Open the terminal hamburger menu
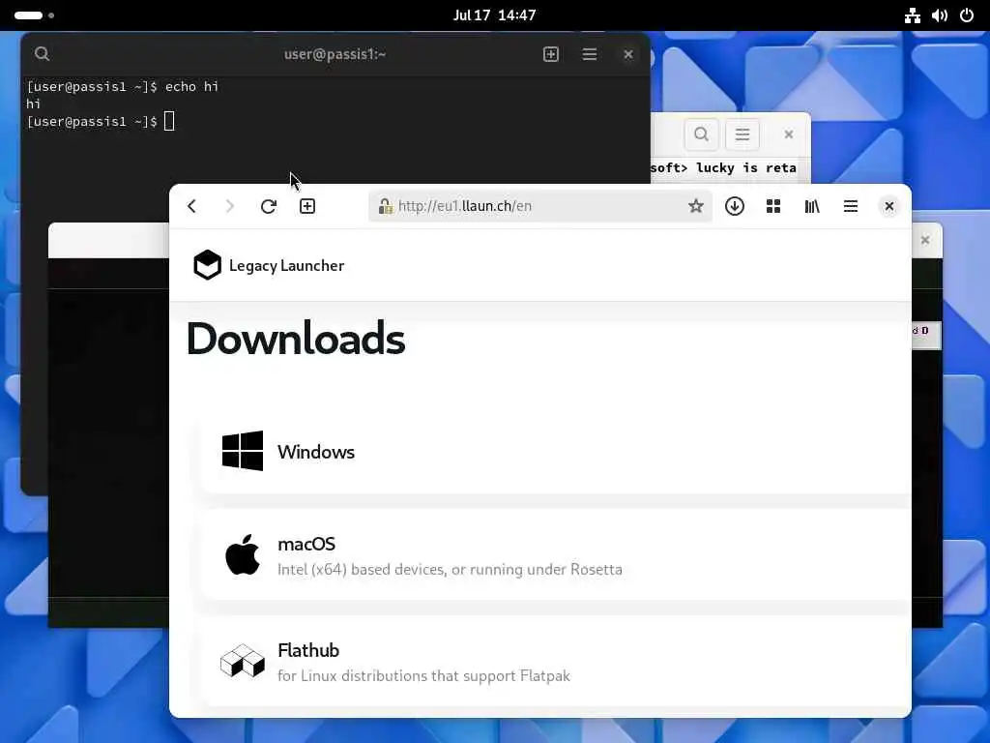The width and height of the screenshot is (990, 743). 589,54
